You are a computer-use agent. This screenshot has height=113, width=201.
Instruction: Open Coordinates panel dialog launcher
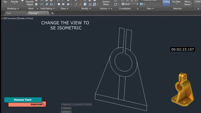[138, 9]
